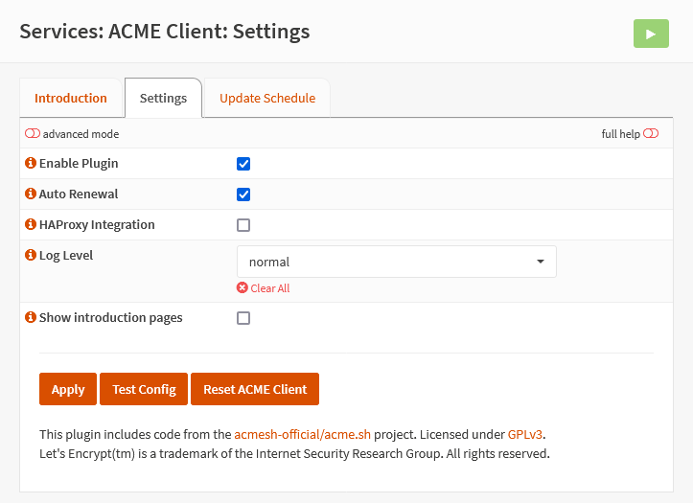Screen dimensions: 693x503
Task: Enable the HAProxy Integration checkbox
Action: point(243,225)
